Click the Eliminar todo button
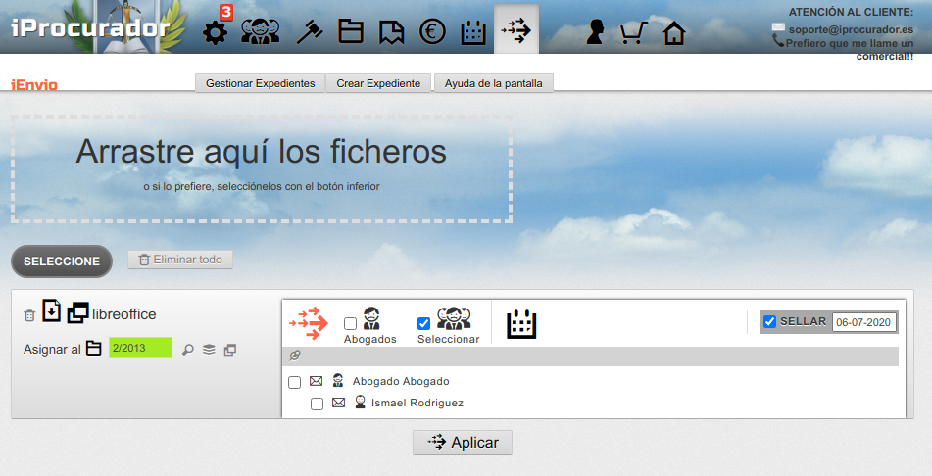This screenshot has height=476, width=932. tap(180, 260)
